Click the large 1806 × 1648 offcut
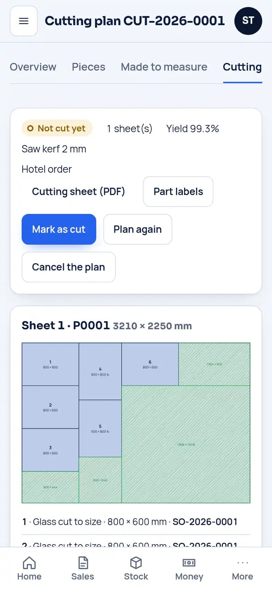This screenshot has height=590, width=272. 186,444
